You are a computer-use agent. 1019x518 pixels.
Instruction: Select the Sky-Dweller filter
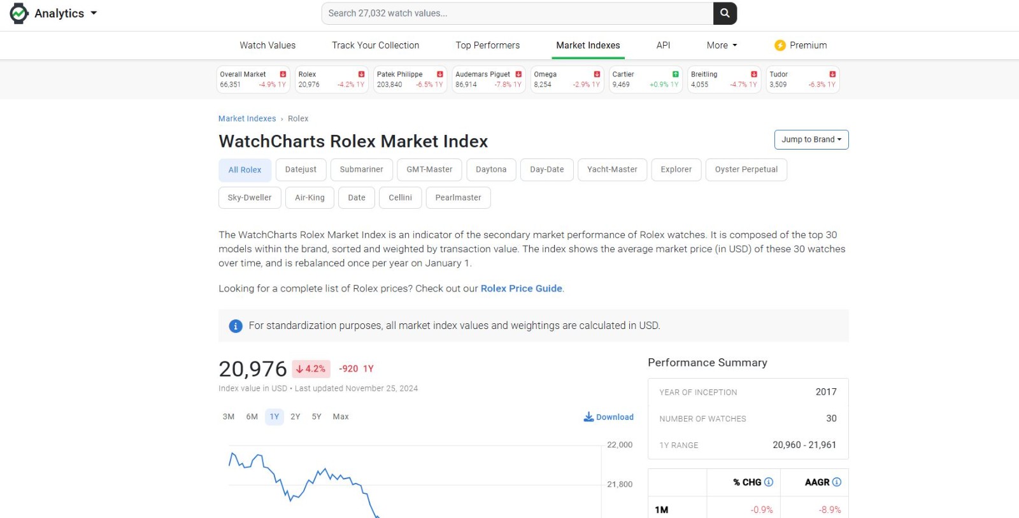click(x=250, y=197)
